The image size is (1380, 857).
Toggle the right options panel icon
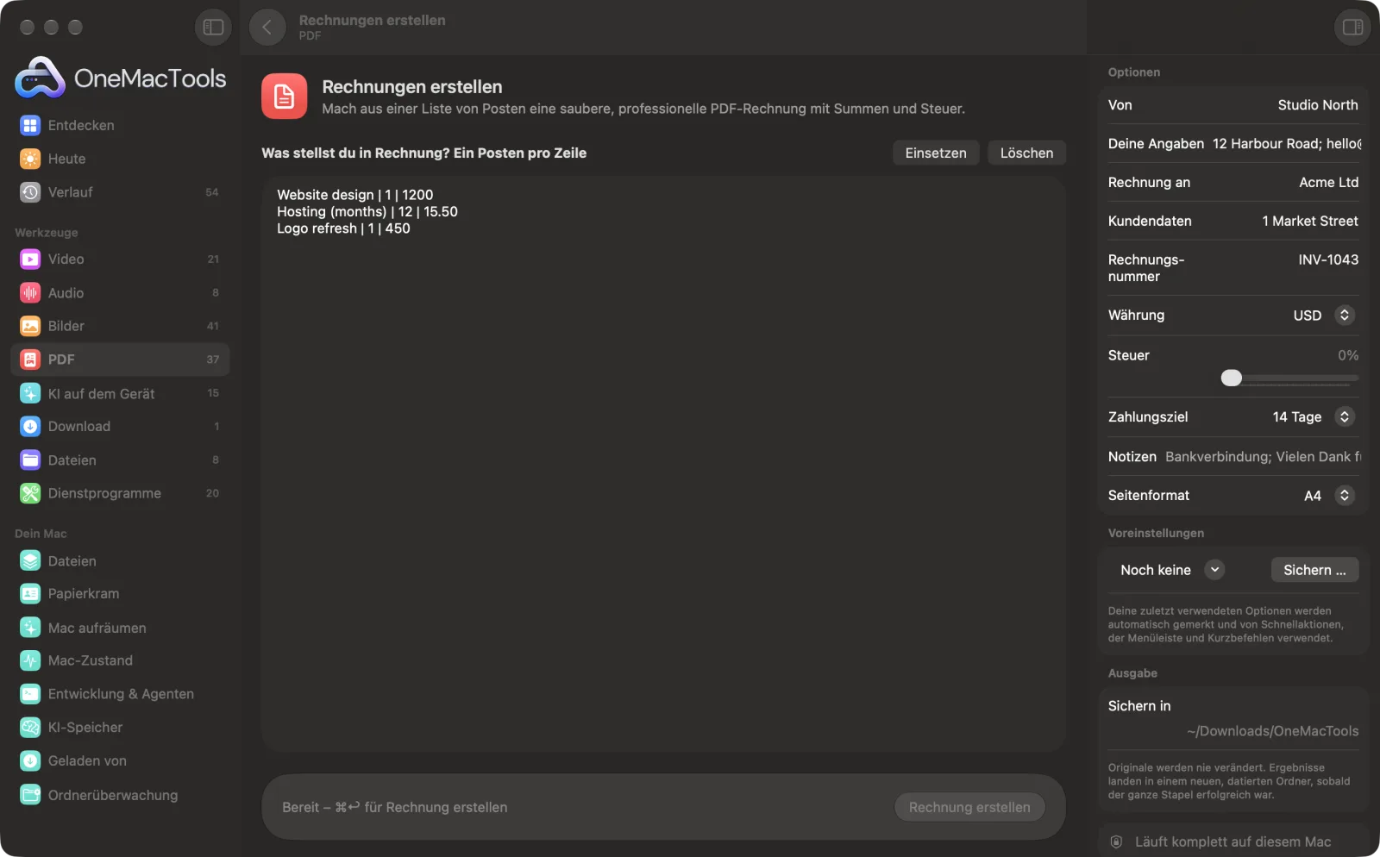tap(1352, 28)
